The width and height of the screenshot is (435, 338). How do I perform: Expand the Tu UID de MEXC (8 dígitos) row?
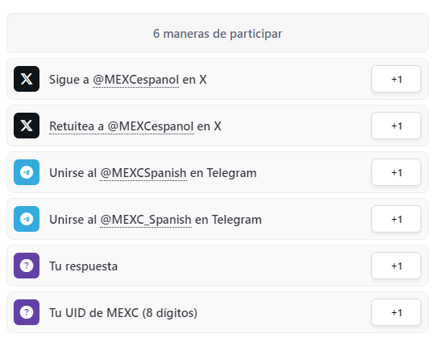click(217, 312)
